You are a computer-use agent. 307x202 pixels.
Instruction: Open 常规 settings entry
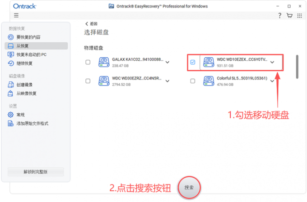point(36,115)
